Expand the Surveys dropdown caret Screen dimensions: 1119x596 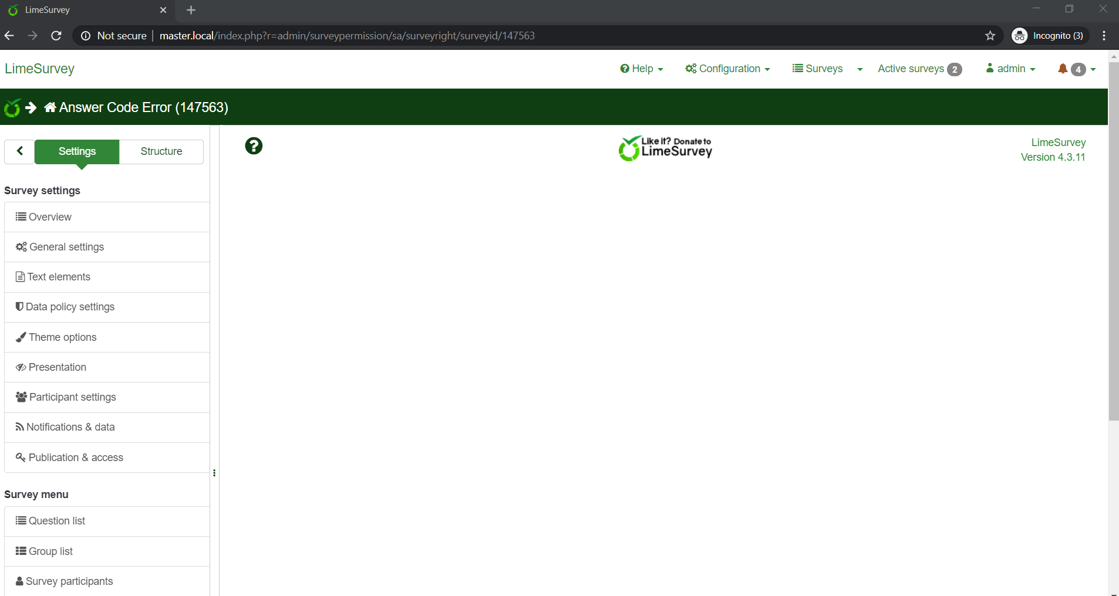(x=860, y=69)
